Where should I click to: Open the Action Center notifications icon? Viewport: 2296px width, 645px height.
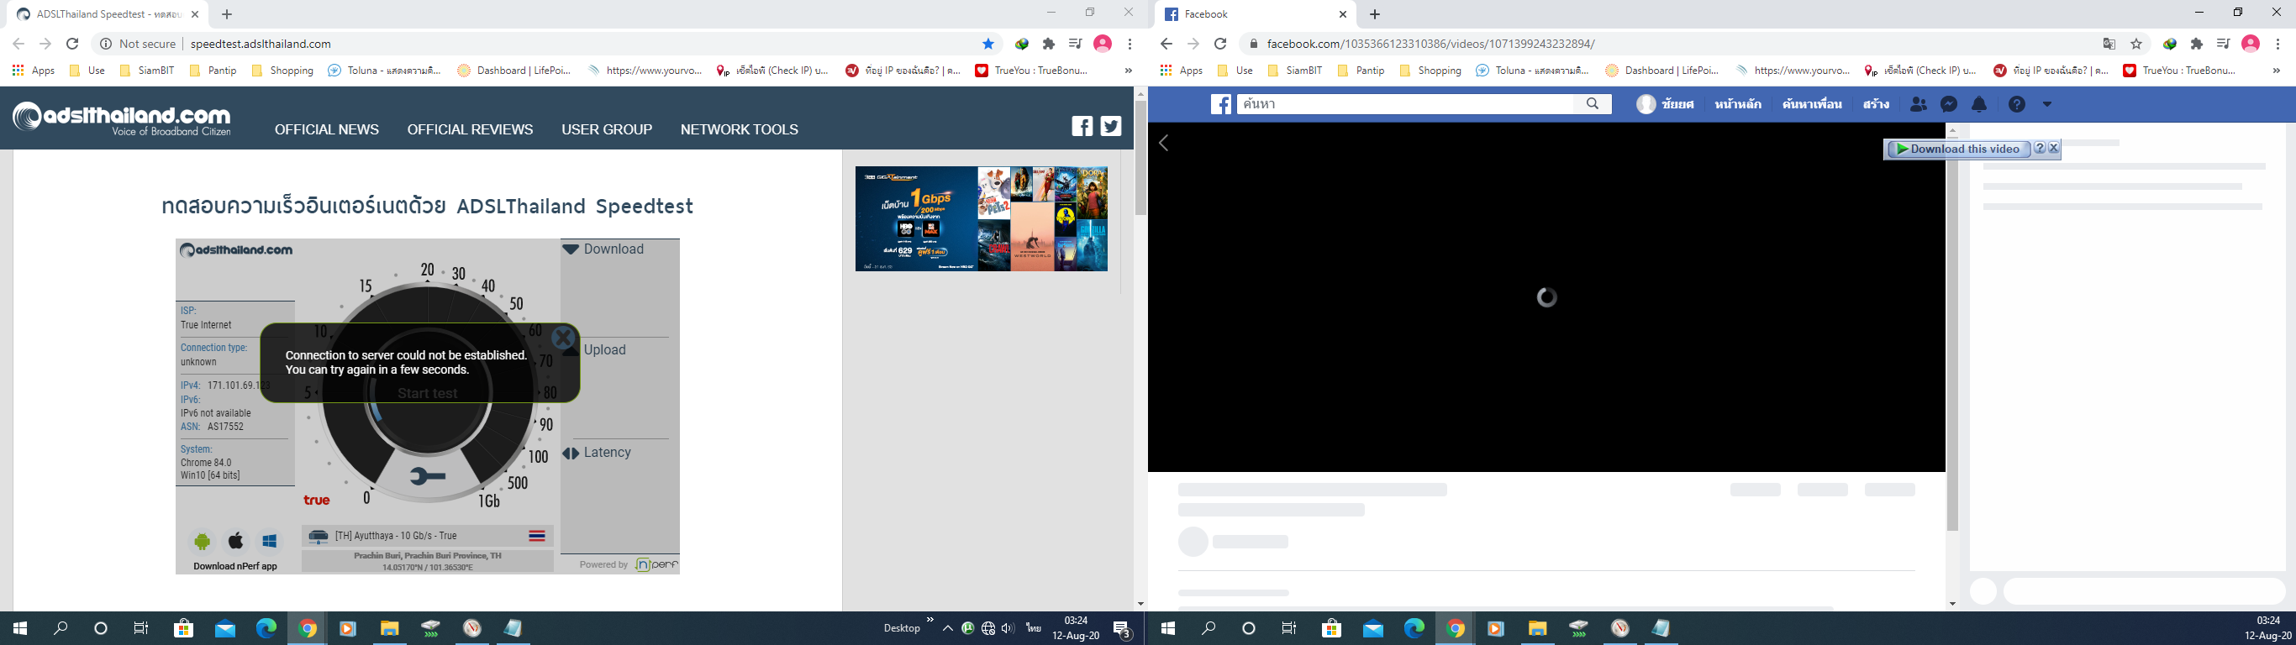tap(1123, 629)
